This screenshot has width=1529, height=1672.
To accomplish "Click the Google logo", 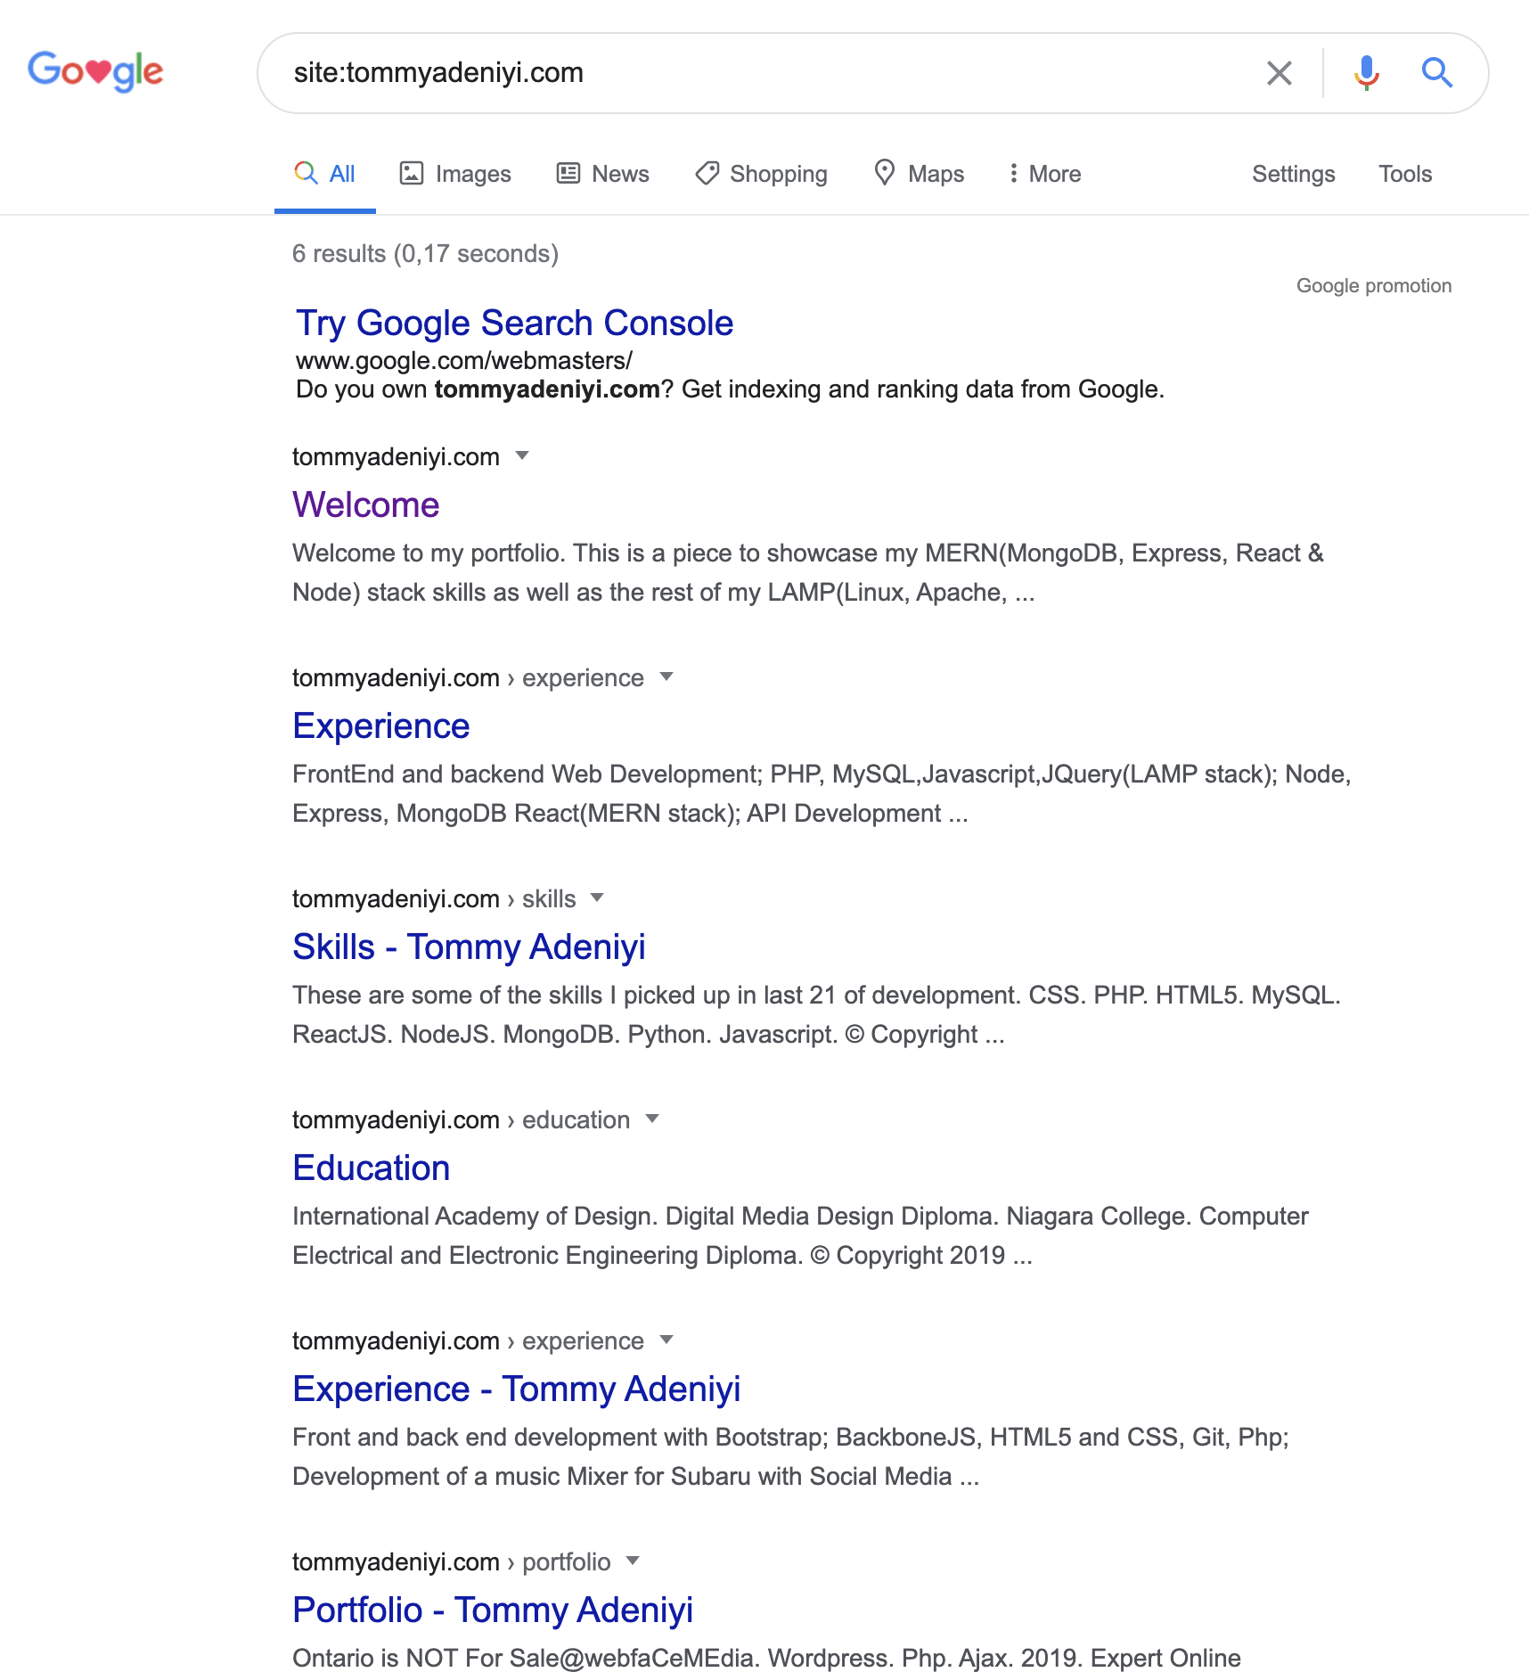I will click(95, 71).
